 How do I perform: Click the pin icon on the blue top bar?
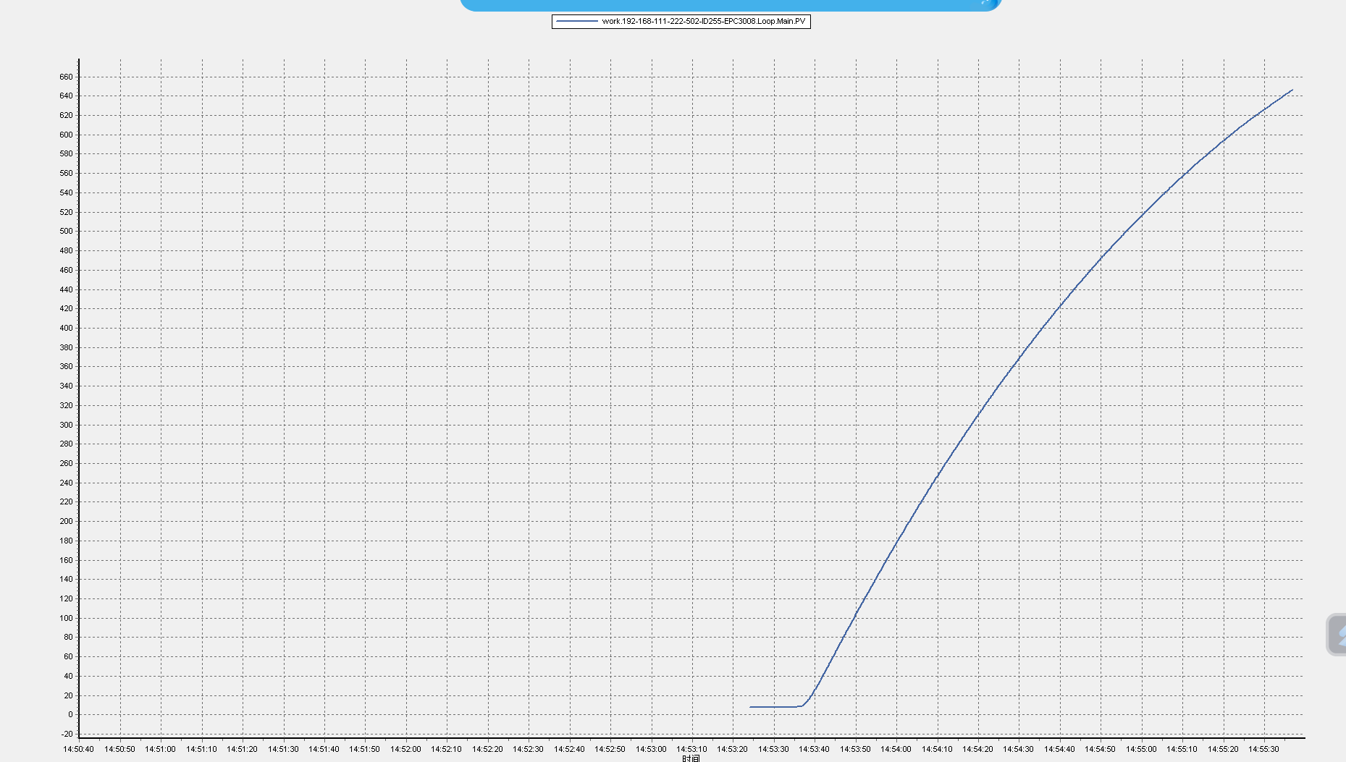(988, 3)
